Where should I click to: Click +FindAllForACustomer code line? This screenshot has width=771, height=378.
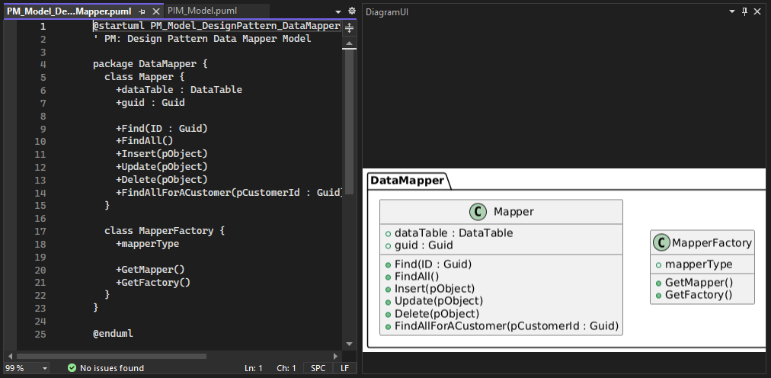pyautogui.click(x=229, y=193)
